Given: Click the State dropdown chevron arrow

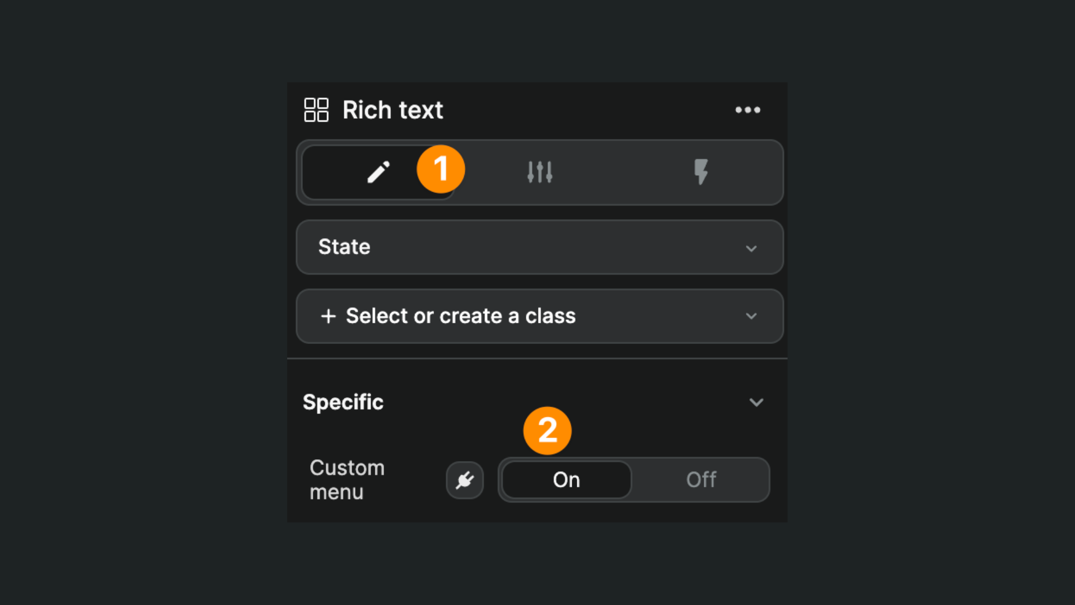Looking at the screenshot, I should (x=751, y=248).
